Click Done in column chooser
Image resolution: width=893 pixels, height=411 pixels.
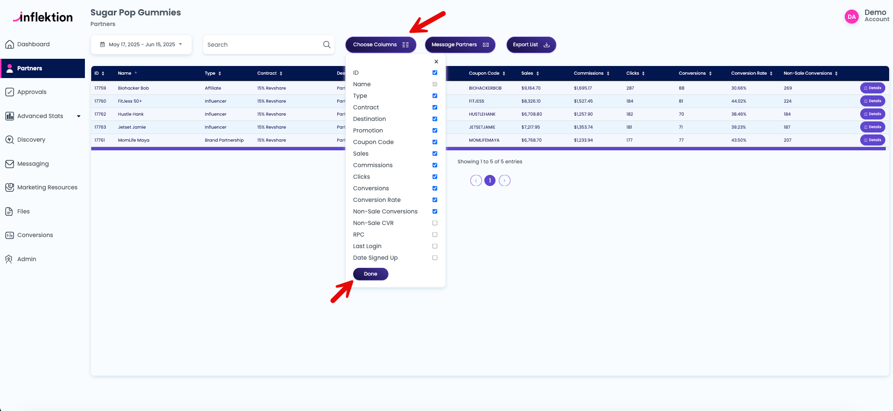(371, 274)
